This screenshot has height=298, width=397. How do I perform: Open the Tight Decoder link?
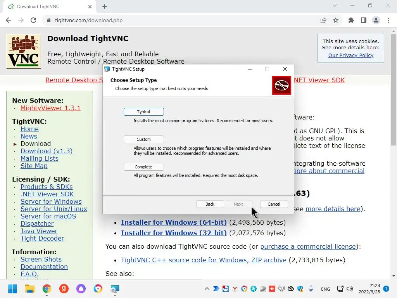42,238
